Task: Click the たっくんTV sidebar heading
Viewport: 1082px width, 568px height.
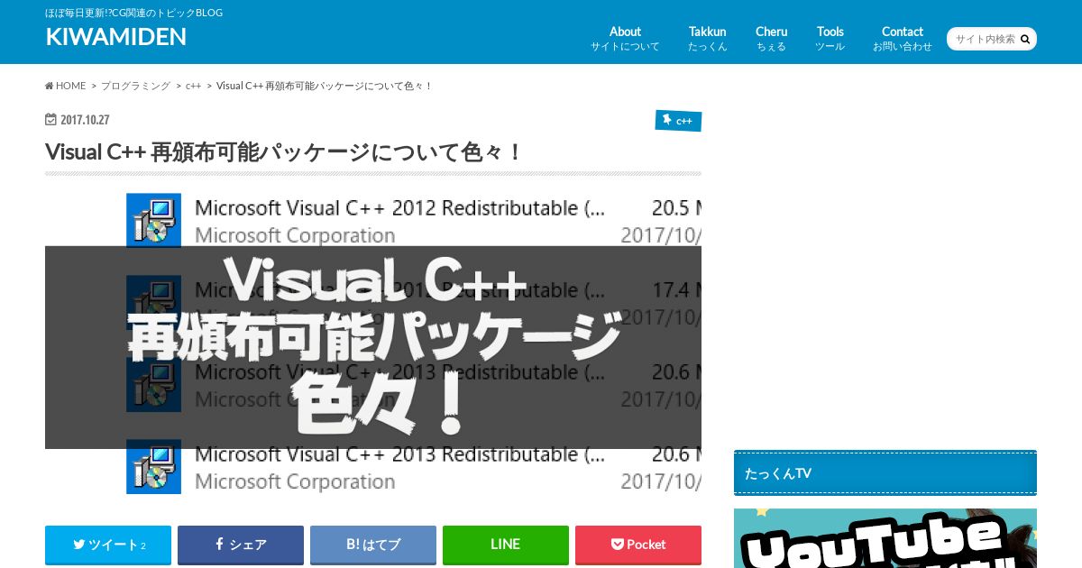Action: pos(885,473)
